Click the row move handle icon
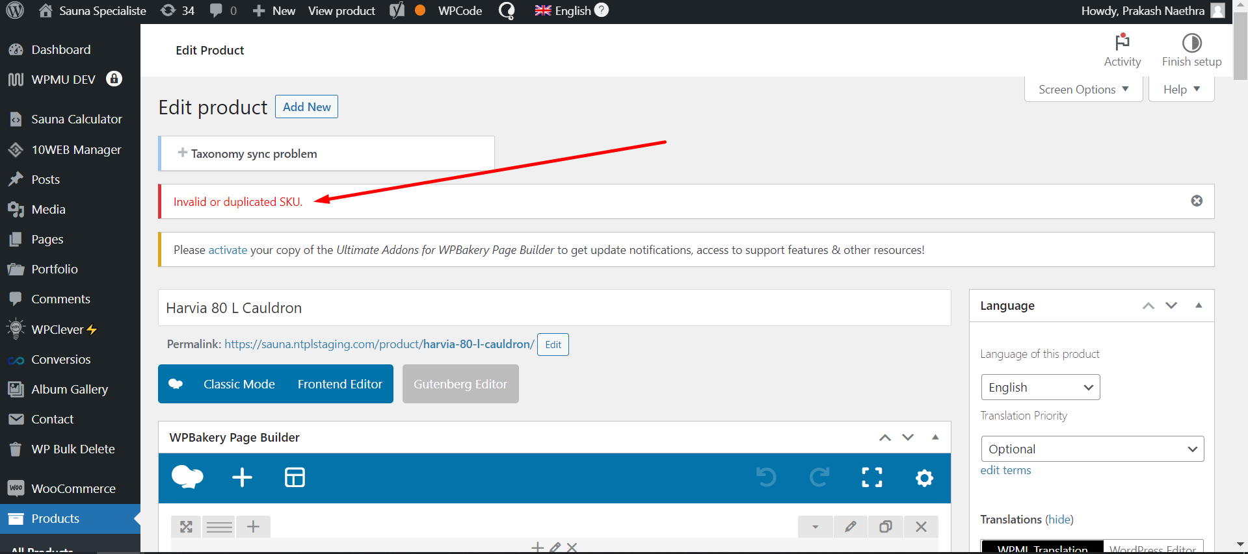 (x=186, y=527)
